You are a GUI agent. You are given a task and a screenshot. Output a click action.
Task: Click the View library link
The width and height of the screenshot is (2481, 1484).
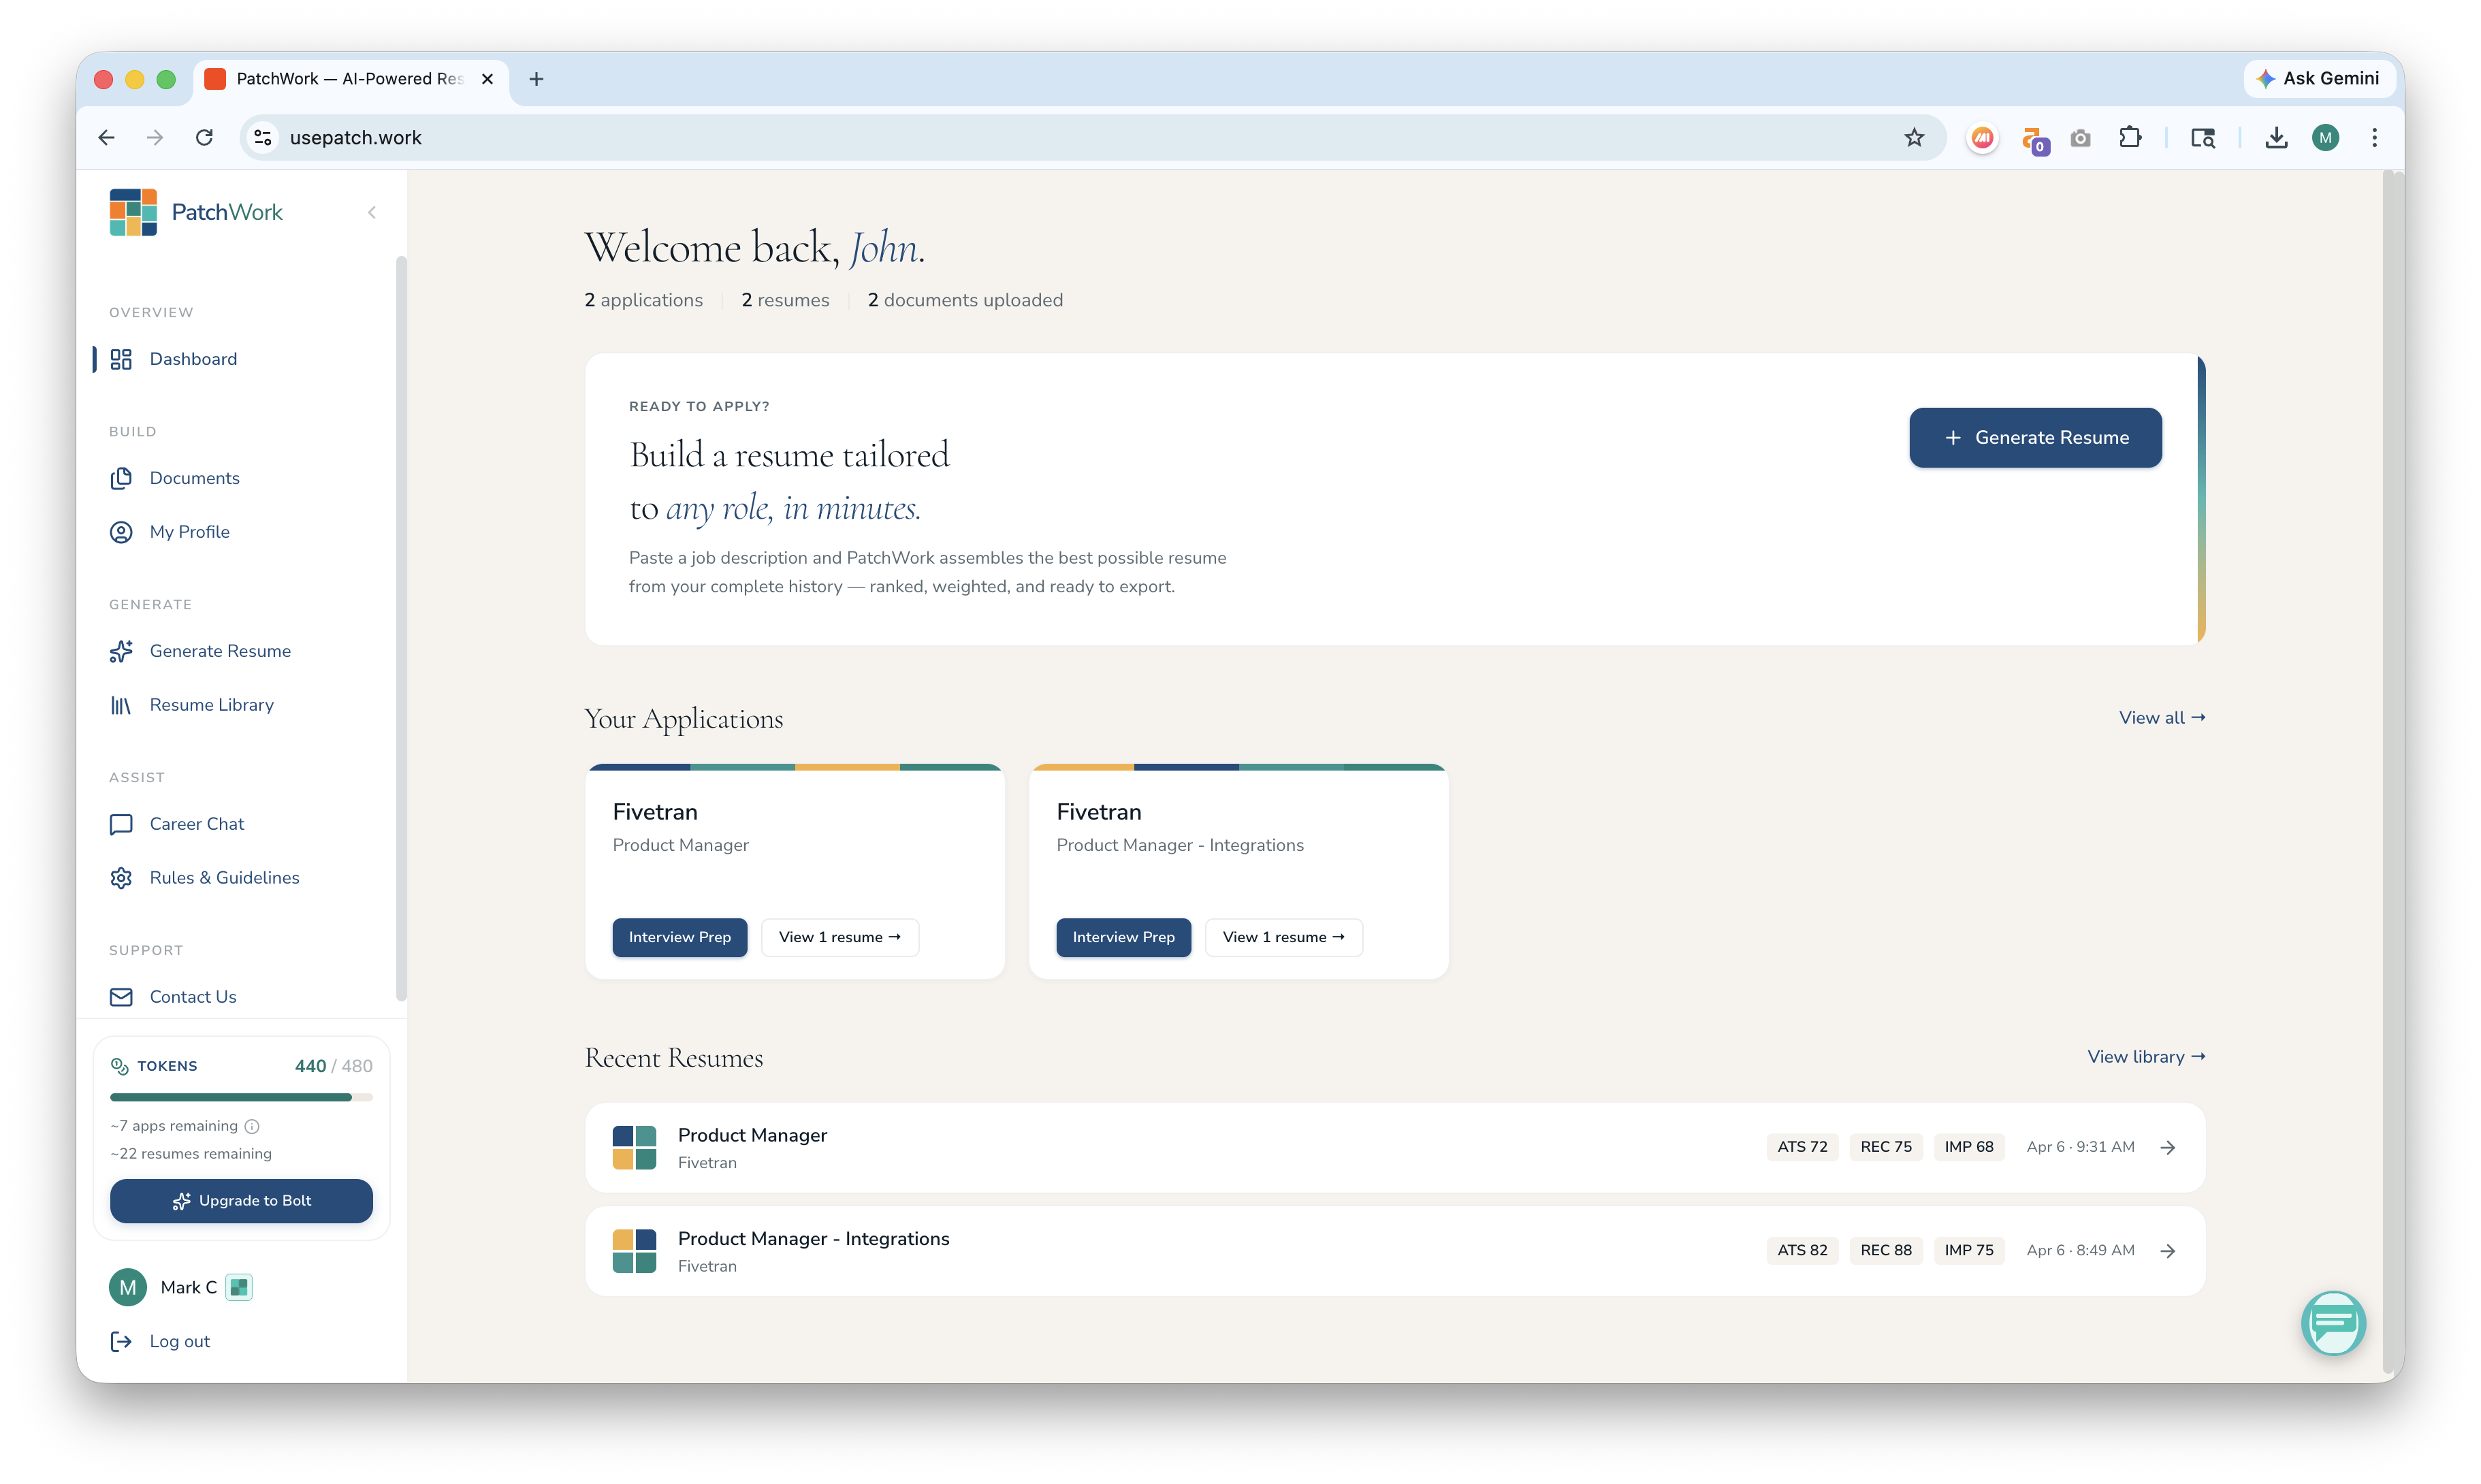(x=2145, y=1057)
